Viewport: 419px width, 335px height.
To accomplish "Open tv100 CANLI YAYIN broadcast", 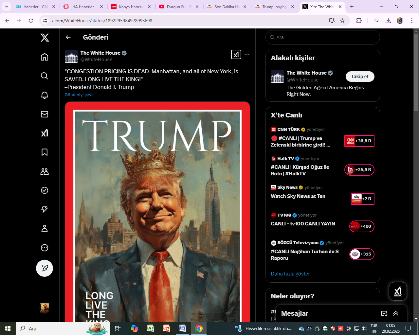I will pos(323,223).
